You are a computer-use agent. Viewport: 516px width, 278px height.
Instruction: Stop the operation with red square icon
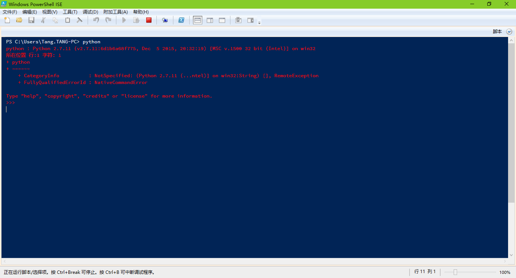tap(149, 20)
